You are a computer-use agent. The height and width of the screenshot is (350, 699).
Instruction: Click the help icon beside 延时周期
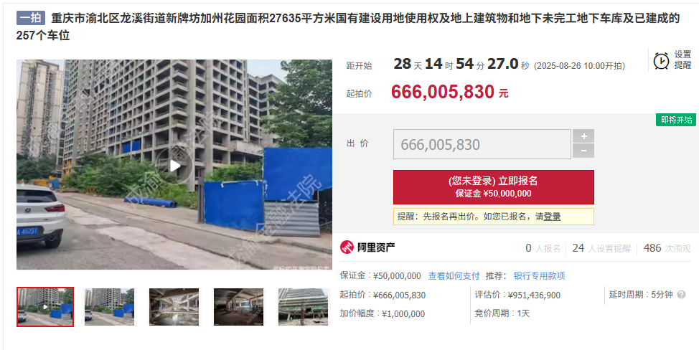[681, 295]
